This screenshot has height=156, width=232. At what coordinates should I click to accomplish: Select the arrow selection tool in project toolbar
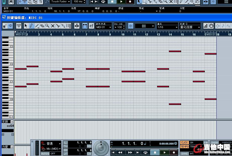[139, 2]
